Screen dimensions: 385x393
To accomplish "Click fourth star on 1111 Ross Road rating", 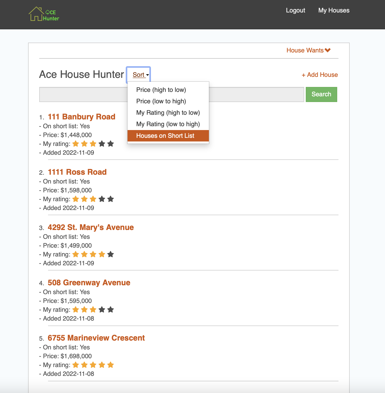I will [x=102, y=199].
